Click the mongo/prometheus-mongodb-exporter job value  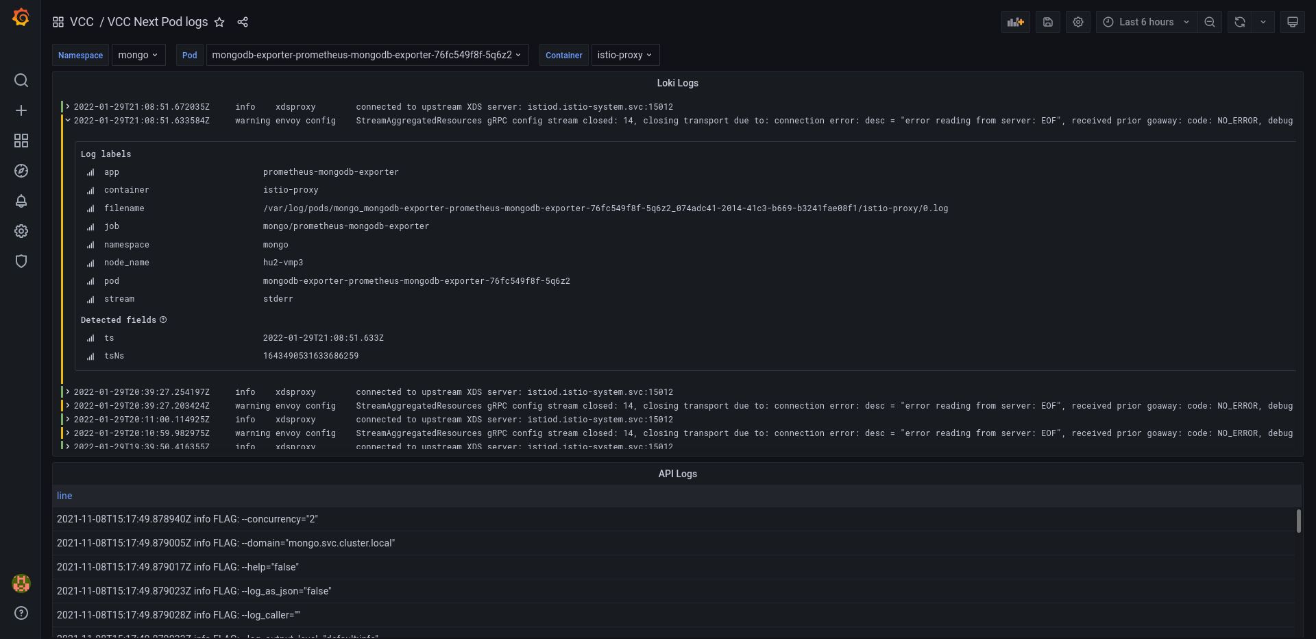[346, 226]
